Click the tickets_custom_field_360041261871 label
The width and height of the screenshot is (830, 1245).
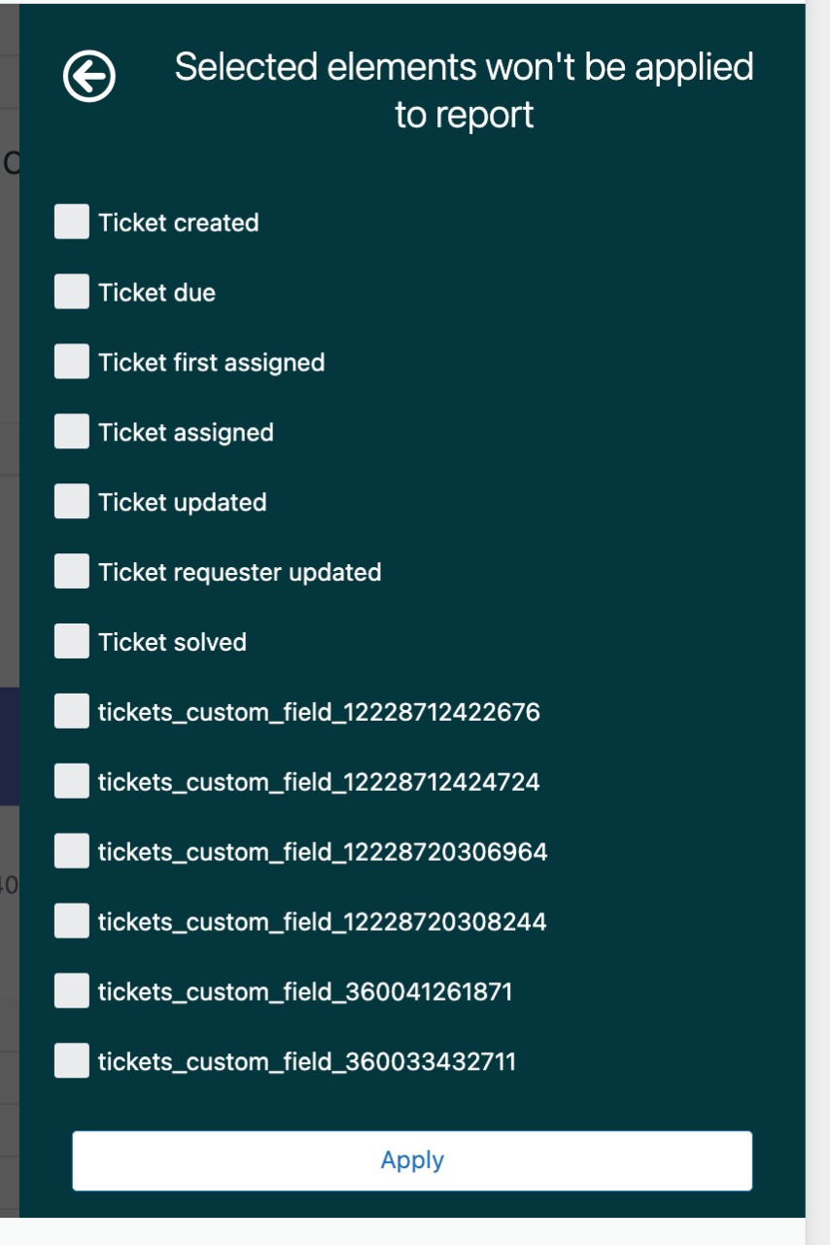[x=304, y=992]
